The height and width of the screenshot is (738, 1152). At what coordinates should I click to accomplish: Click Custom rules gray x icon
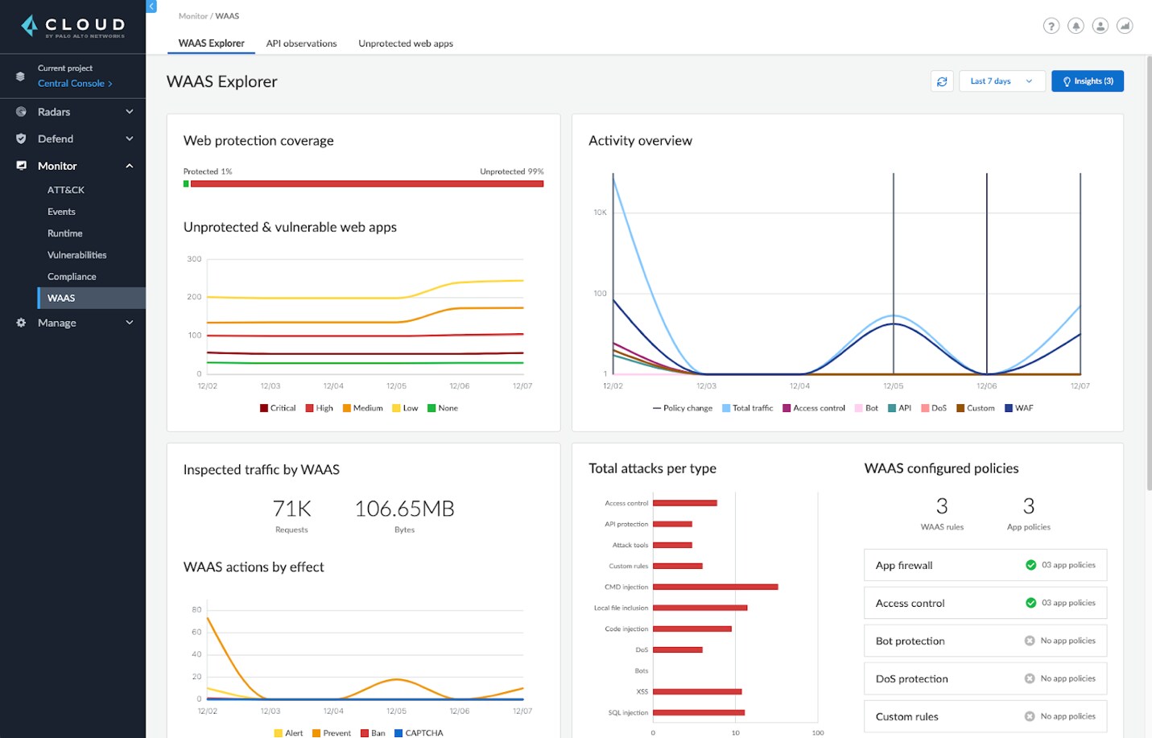coord(1029,716)
